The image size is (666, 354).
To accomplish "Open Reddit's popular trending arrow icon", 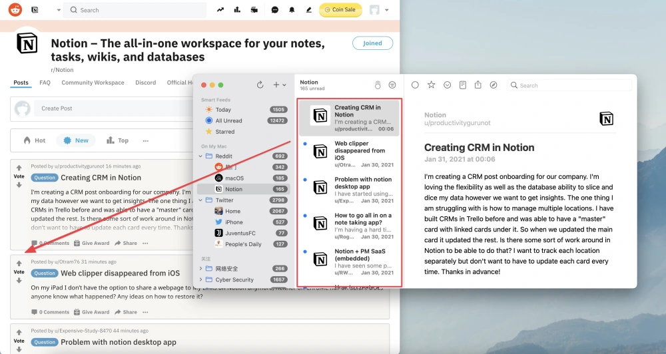I will (x=220, y=10).
